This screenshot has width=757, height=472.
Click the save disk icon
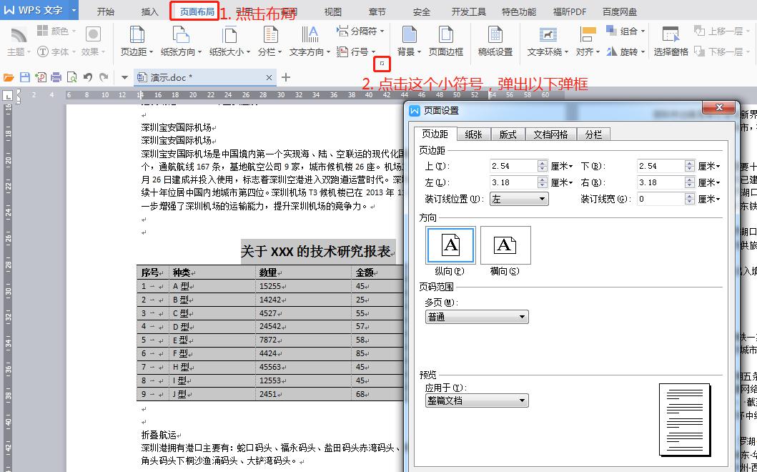click(x=24, y=77)
